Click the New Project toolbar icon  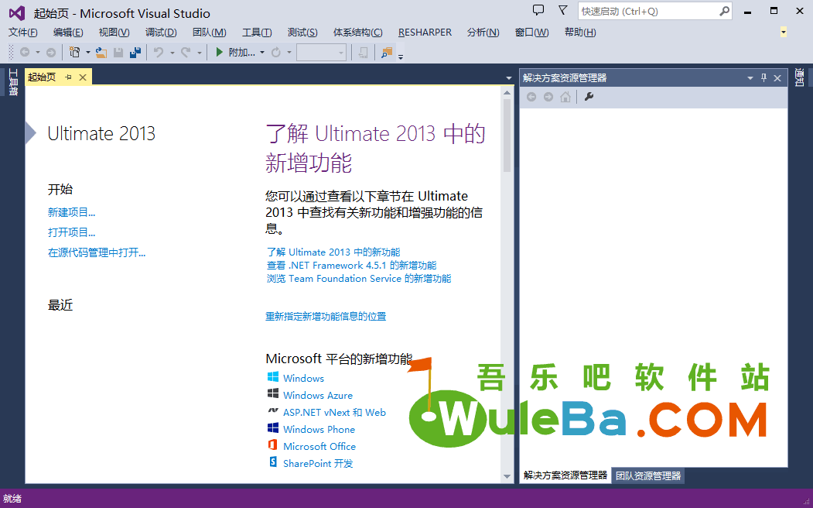(75, 52)
